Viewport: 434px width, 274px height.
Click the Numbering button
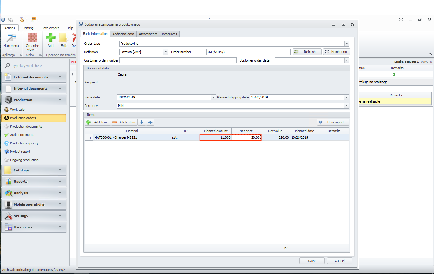(336, 52)
